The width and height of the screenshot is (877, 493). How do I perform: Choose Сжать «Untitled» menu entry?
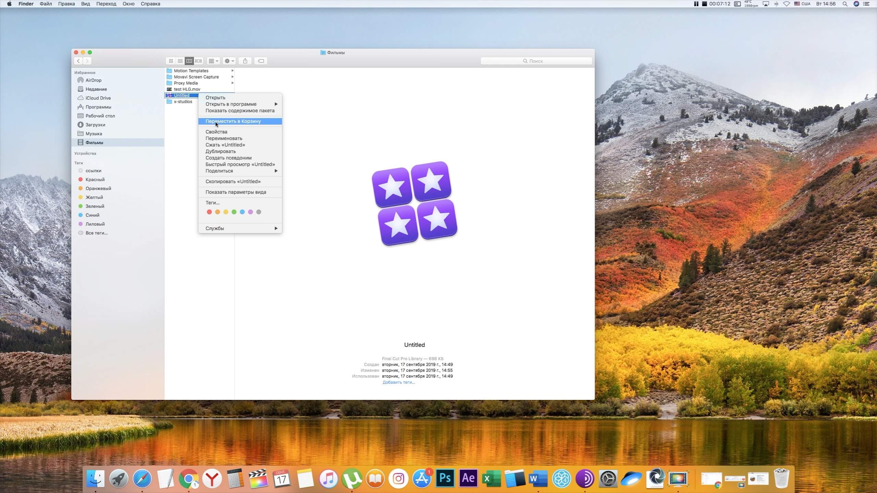point(240,145)
